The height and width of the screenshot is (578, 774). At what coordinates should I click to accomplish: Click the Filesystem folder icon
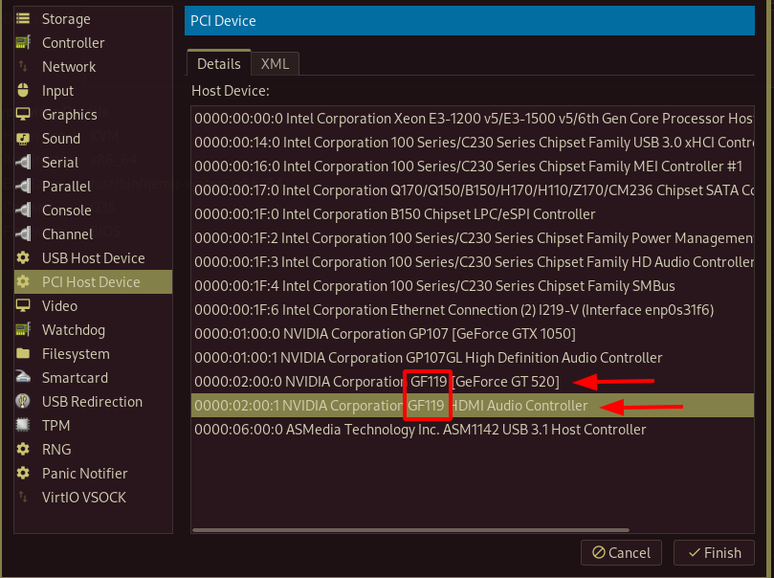23,353
